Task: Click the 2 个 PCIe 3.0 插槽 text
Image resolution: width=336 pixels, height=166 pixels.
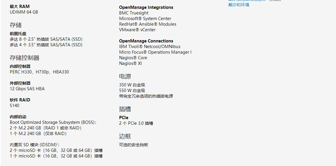Action: pos(136,123)
